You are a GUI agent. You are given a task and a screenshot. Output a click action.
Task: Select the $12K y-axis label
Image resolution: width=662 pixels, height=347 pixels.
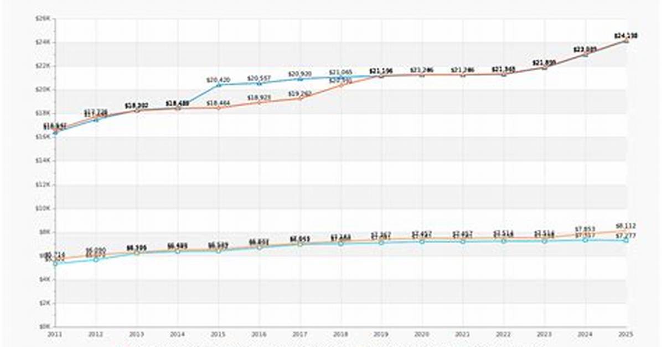[x=44, y=185]
